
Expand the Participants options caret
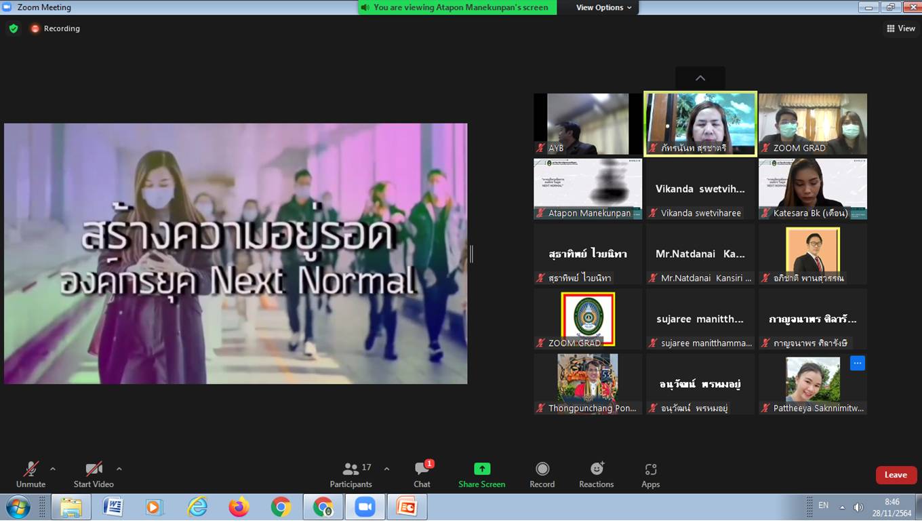(x=386, y=469)
